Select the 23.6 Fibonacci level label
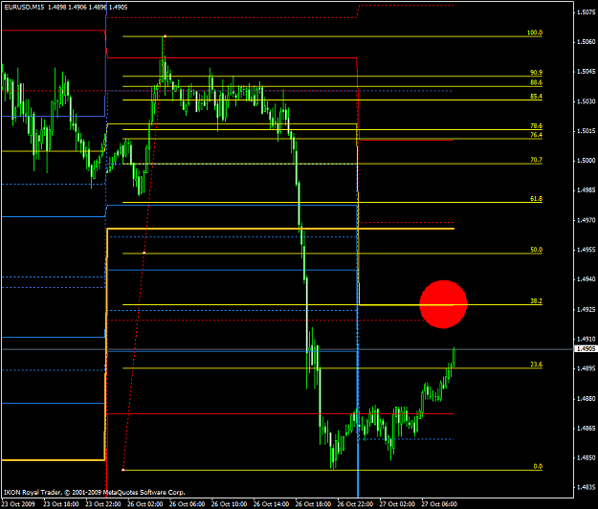 coord(536,365)
